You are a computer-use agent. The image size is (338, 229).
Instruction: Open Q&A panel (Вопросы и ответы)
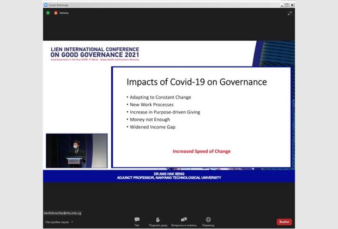[184, 221]
